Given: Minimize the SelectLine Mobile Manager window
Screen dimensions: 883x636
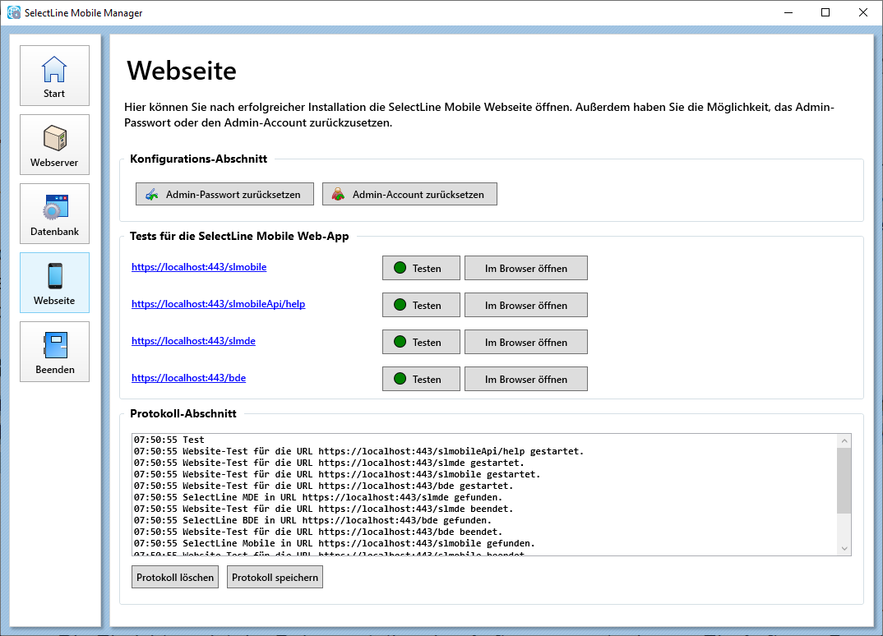Looking at the screenshot, I should click(788, 12).
